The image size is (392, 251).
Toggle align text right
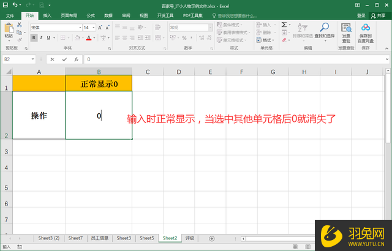coord(132,38)
